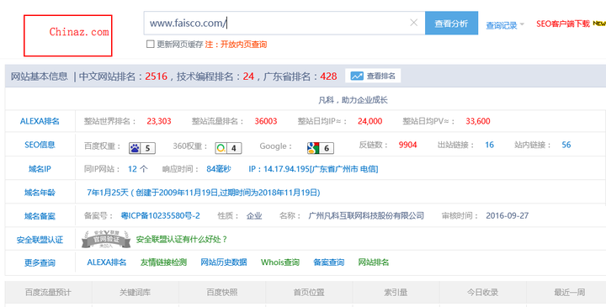Select the 百度快照 column header
606x307 pixels.
(222, 293)
